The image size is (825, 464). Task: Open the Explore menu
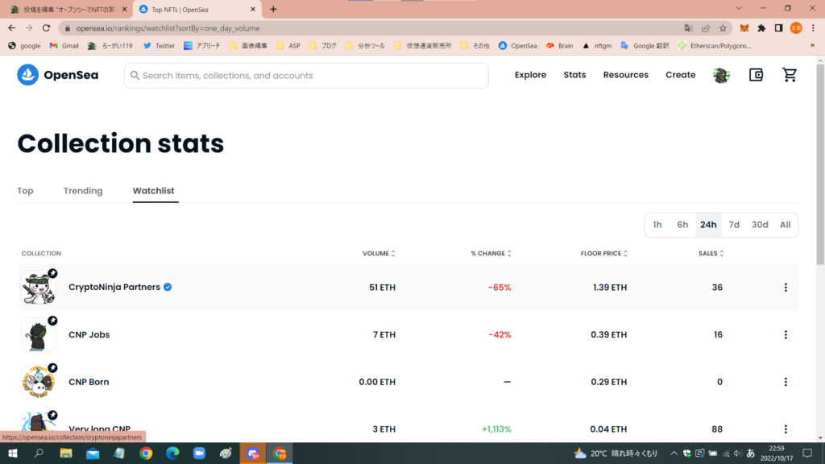coord(530,75)
